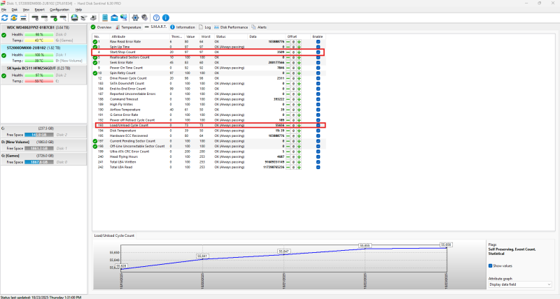Switch to the Log tab
This screenshot has height=299, width=560.
[x=204, y=27]
